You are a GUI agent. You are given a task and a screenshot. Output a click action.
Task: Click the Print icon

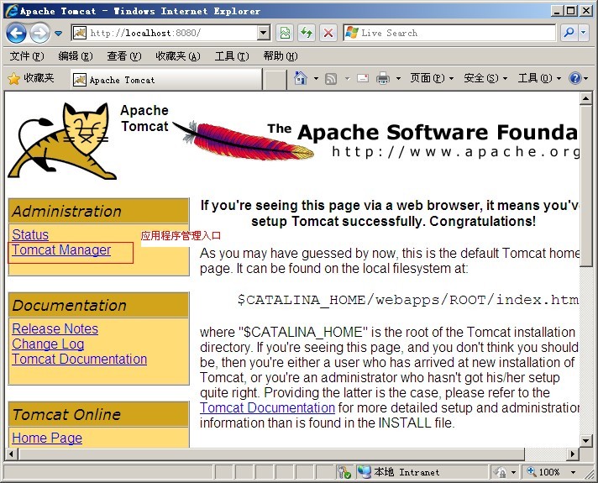383,78
